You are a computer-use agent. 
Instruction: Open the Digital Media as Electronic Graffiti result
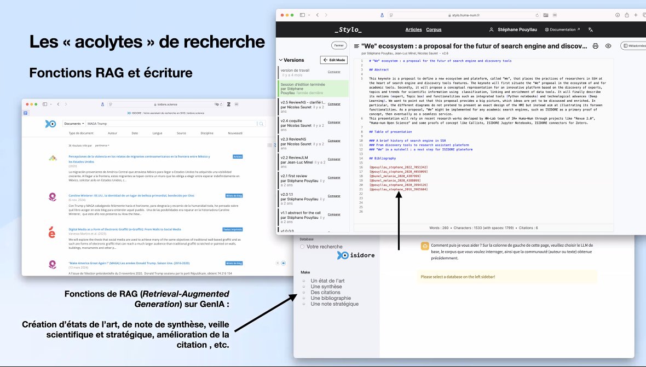(x=124, y=229)
